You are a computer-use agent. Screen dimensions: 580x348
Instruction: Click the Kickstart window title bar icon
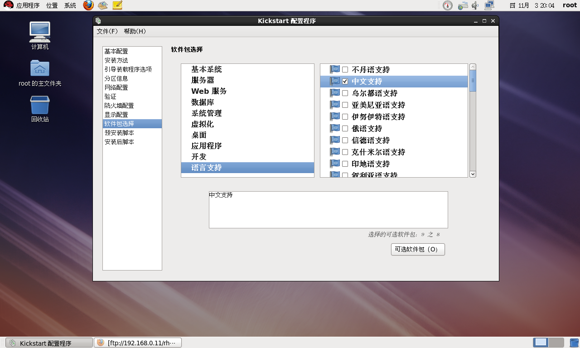(x=98, y=21)
